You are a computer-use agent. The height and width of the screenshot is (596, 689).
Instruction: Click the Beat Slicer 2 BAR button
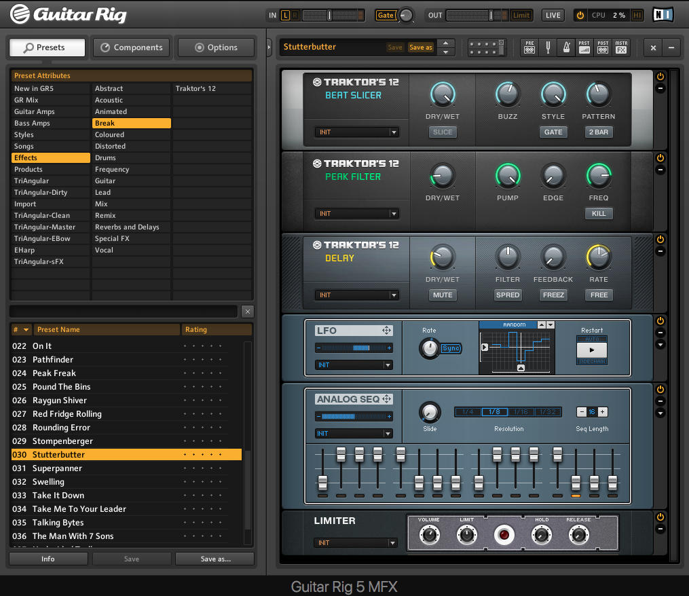point(599,132)
